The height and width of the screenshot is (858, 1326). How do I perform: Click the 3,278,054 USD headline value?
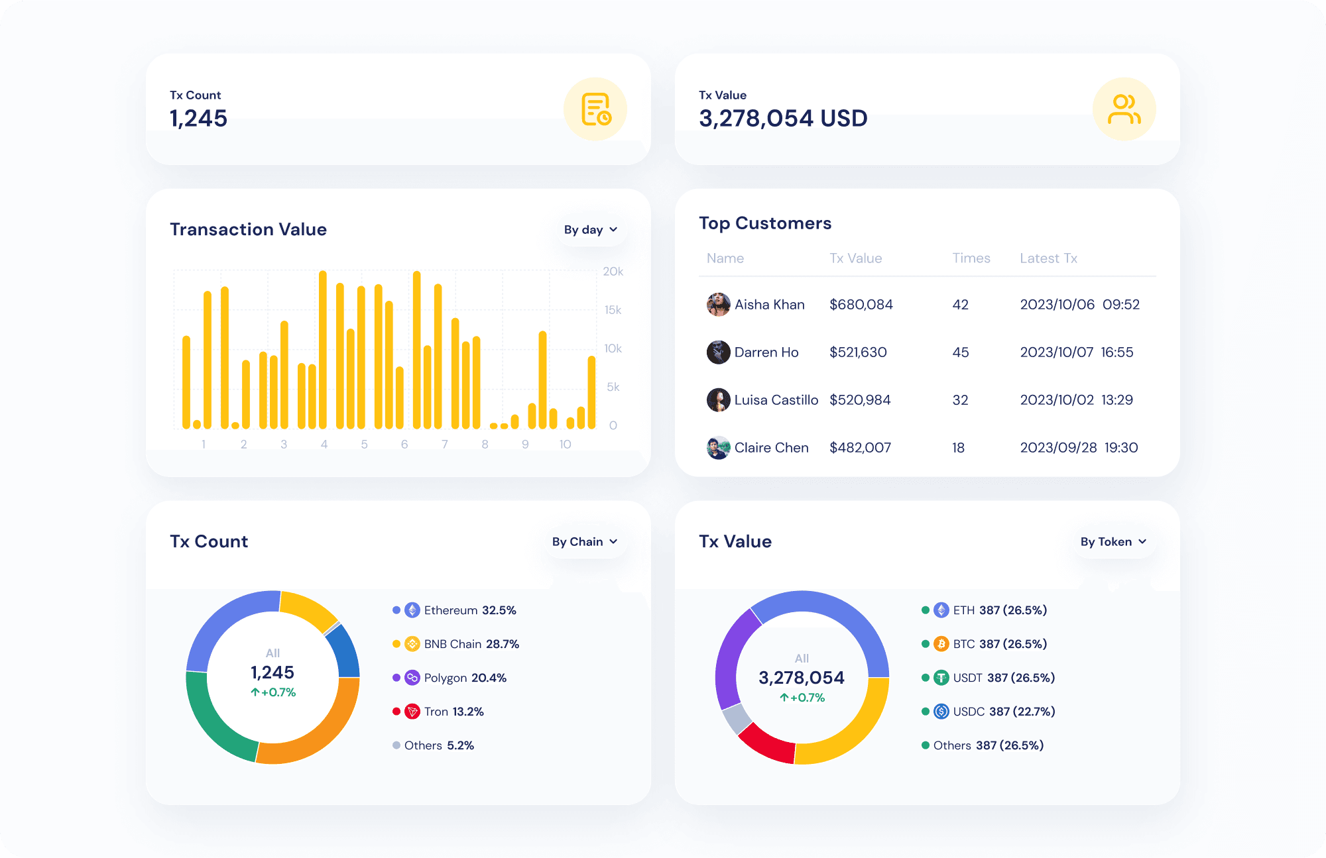[x=783, y=119]
